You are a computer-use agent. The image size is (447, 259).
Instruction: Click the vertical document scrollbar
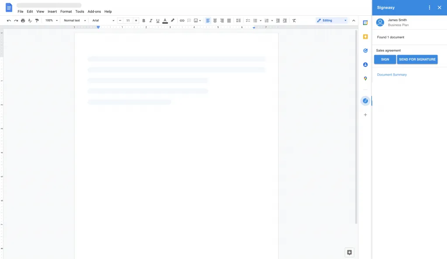coord(356,127)
